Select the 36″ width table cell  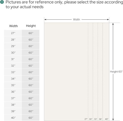13,92
